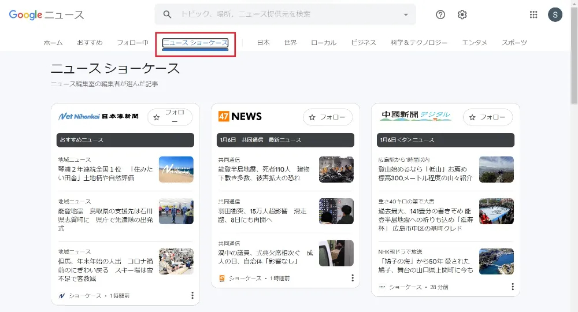The height and width of the screenshot is (312, 578).
Task: Open フォロー中 tab
Action: (x=133, y=43)
